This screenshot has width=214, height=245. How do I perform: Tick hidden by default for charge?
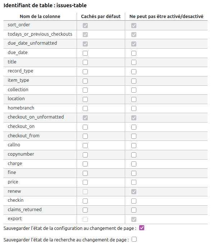pos(85,164)
